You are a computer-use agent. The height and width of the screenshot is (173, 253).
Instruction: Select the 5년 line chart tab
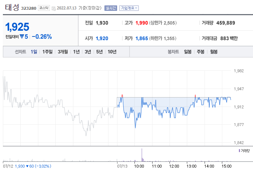(99, 52)
